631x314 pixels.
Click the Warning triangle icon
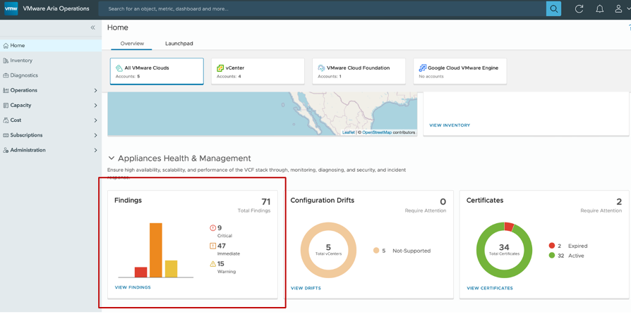[x=213, y=264]
